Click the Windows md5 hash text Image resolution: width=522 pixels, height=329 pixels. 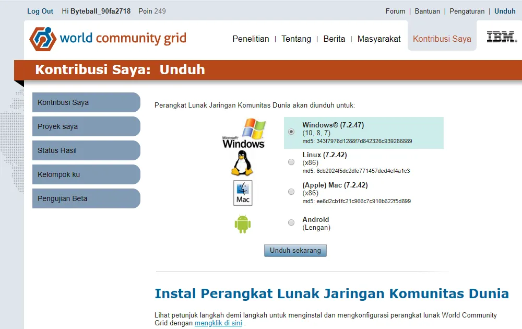357,141
